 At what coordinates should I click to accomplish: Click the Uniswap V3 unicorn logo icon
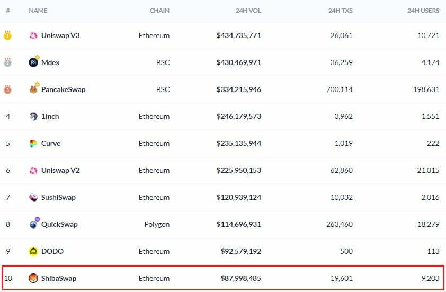(33, 35)
